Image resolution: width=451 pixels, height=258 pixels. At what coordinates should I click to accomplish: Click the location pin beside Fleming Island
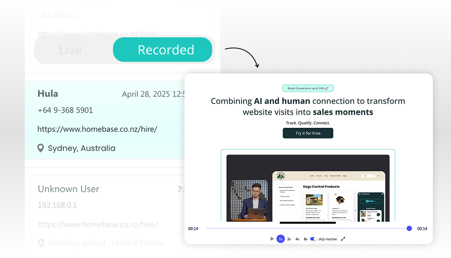coord(41,243)
